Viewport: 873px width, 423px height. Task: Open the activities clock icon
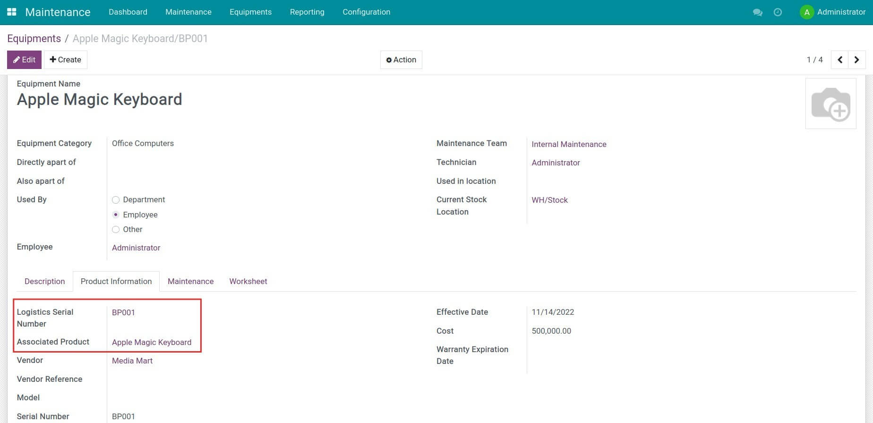(778, 12)
